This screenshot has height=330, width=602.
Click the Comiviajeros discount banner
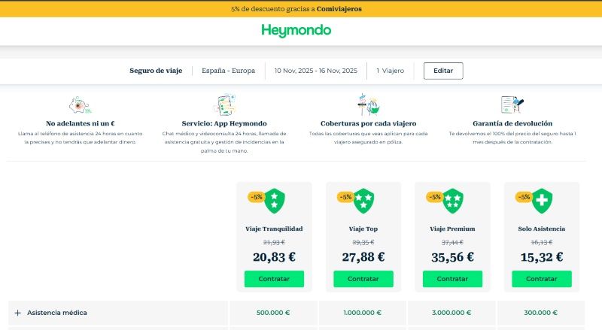[301, 9]
